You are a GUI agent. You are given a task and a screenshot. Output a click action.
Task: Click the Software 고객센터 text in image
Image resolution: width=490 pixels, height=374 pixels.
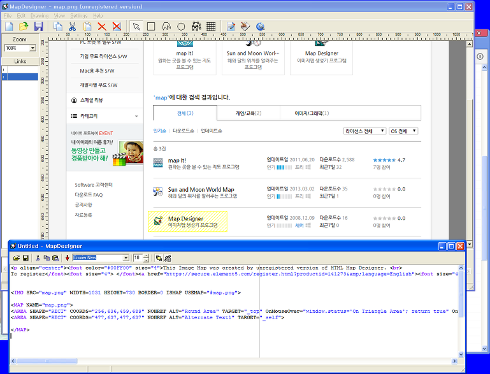coord(94,185)
